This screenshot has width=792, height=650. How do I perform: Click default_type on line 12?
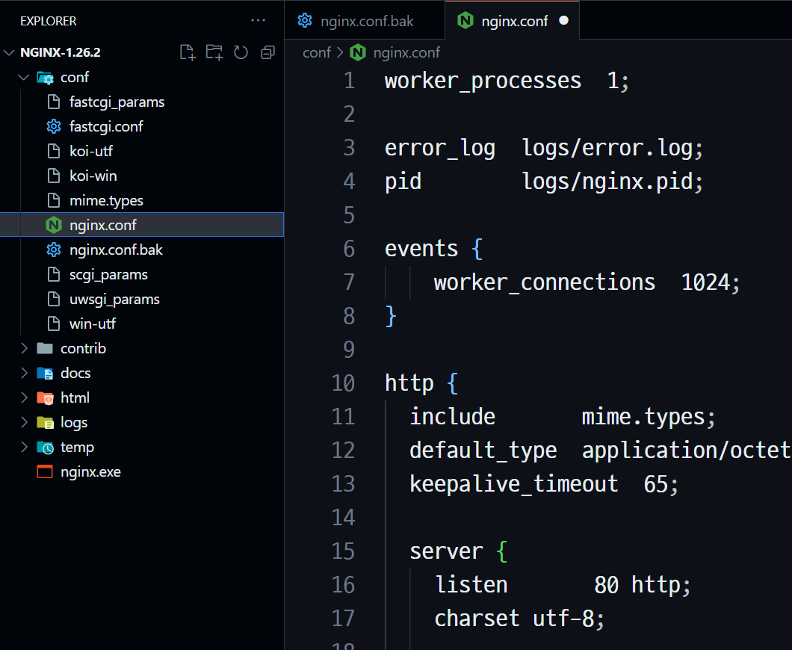483,451
